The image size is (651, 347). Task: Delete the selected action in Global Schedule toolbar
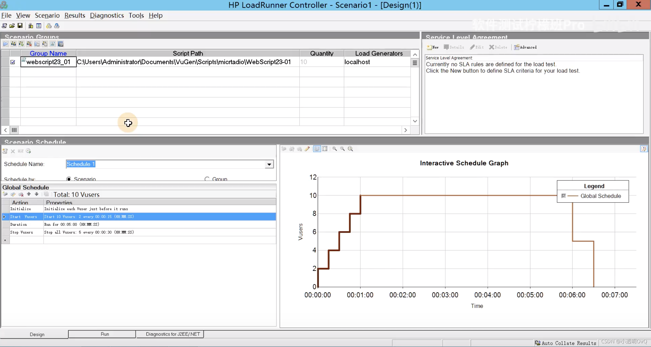[x=21, y=194]
